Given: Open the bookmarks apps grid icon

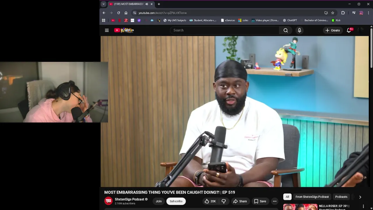Looking at the screenshot, I should pyautogui.click(x=103, y=20).
